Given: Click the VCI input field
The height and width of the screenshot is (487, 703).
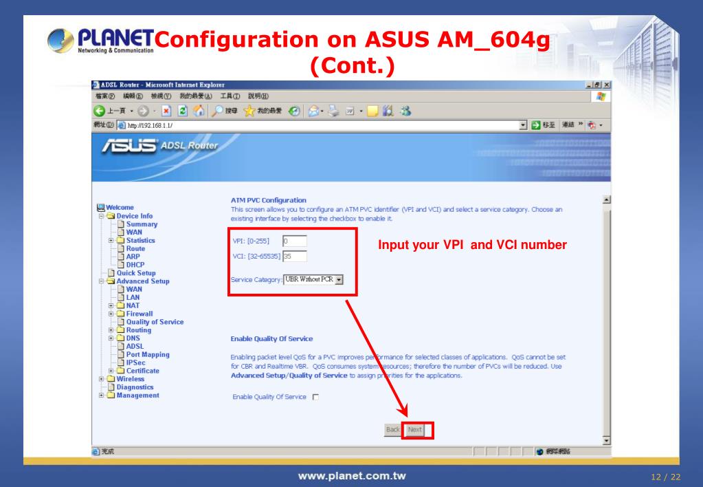Looking at the screenshot, I should 295,257.
